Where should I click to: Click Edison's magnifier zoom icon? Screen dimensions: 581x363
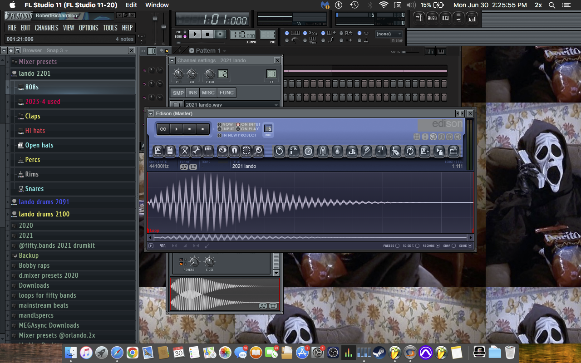tap(258, 151)
